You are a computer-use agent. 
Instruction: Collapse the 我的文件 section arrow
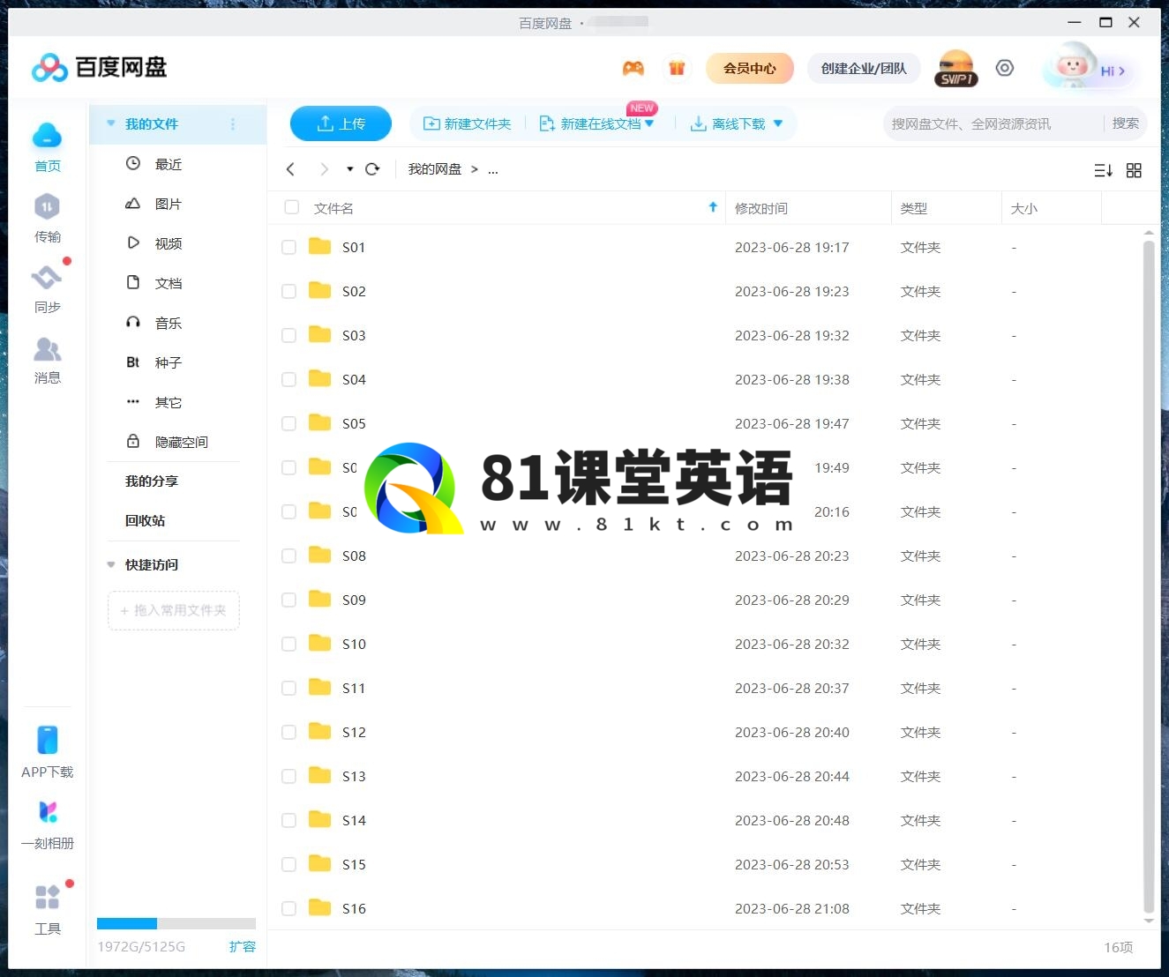click(x=110, y=123)
